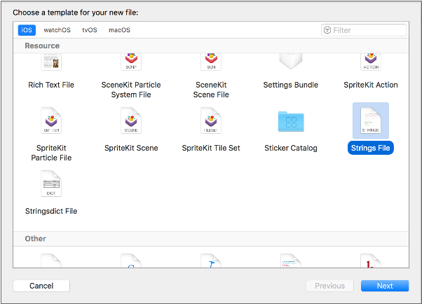Viewport: 422px width, 304px height.
Task: Switch to the iOS platform tab
Action: (27, 30)
